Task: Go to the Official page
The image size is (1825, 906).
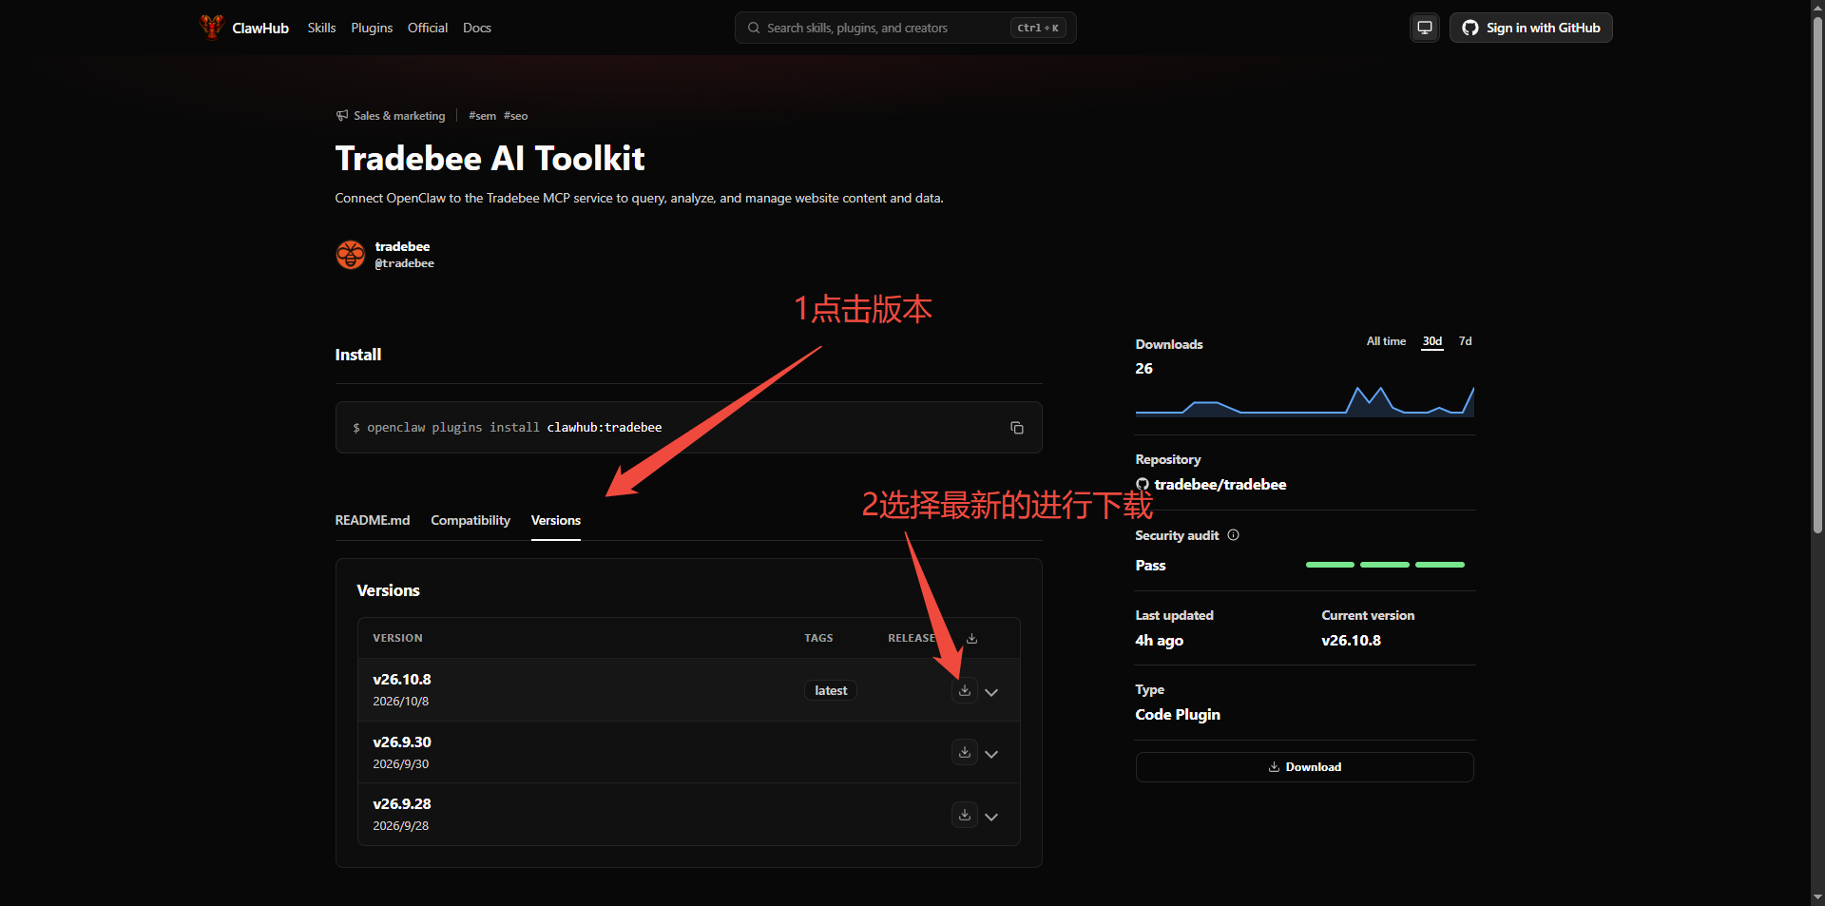Action: point(428,28)
